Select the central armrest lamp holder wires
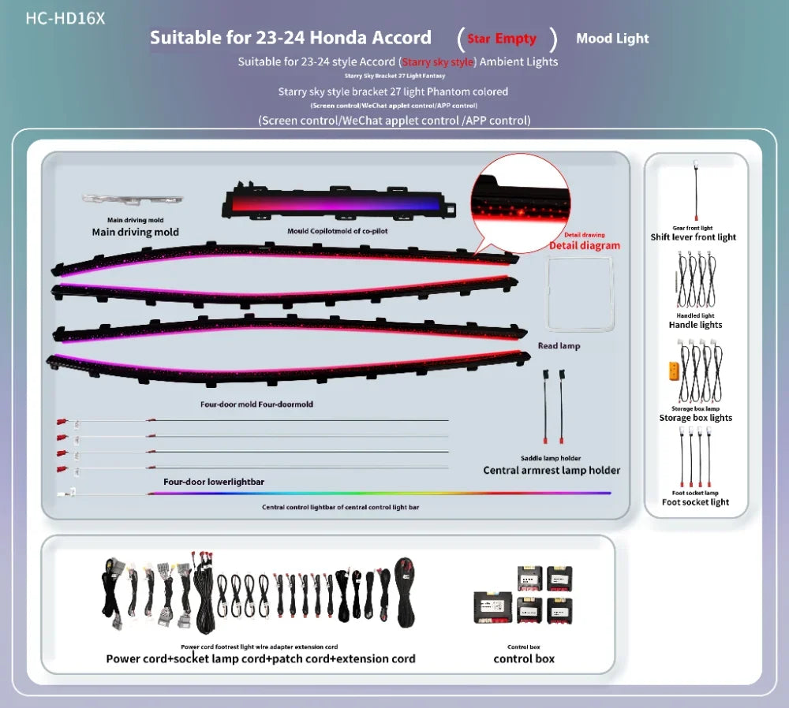Viewport: 789px width, 708px height. pyautogui.click(x=553, y=410)
